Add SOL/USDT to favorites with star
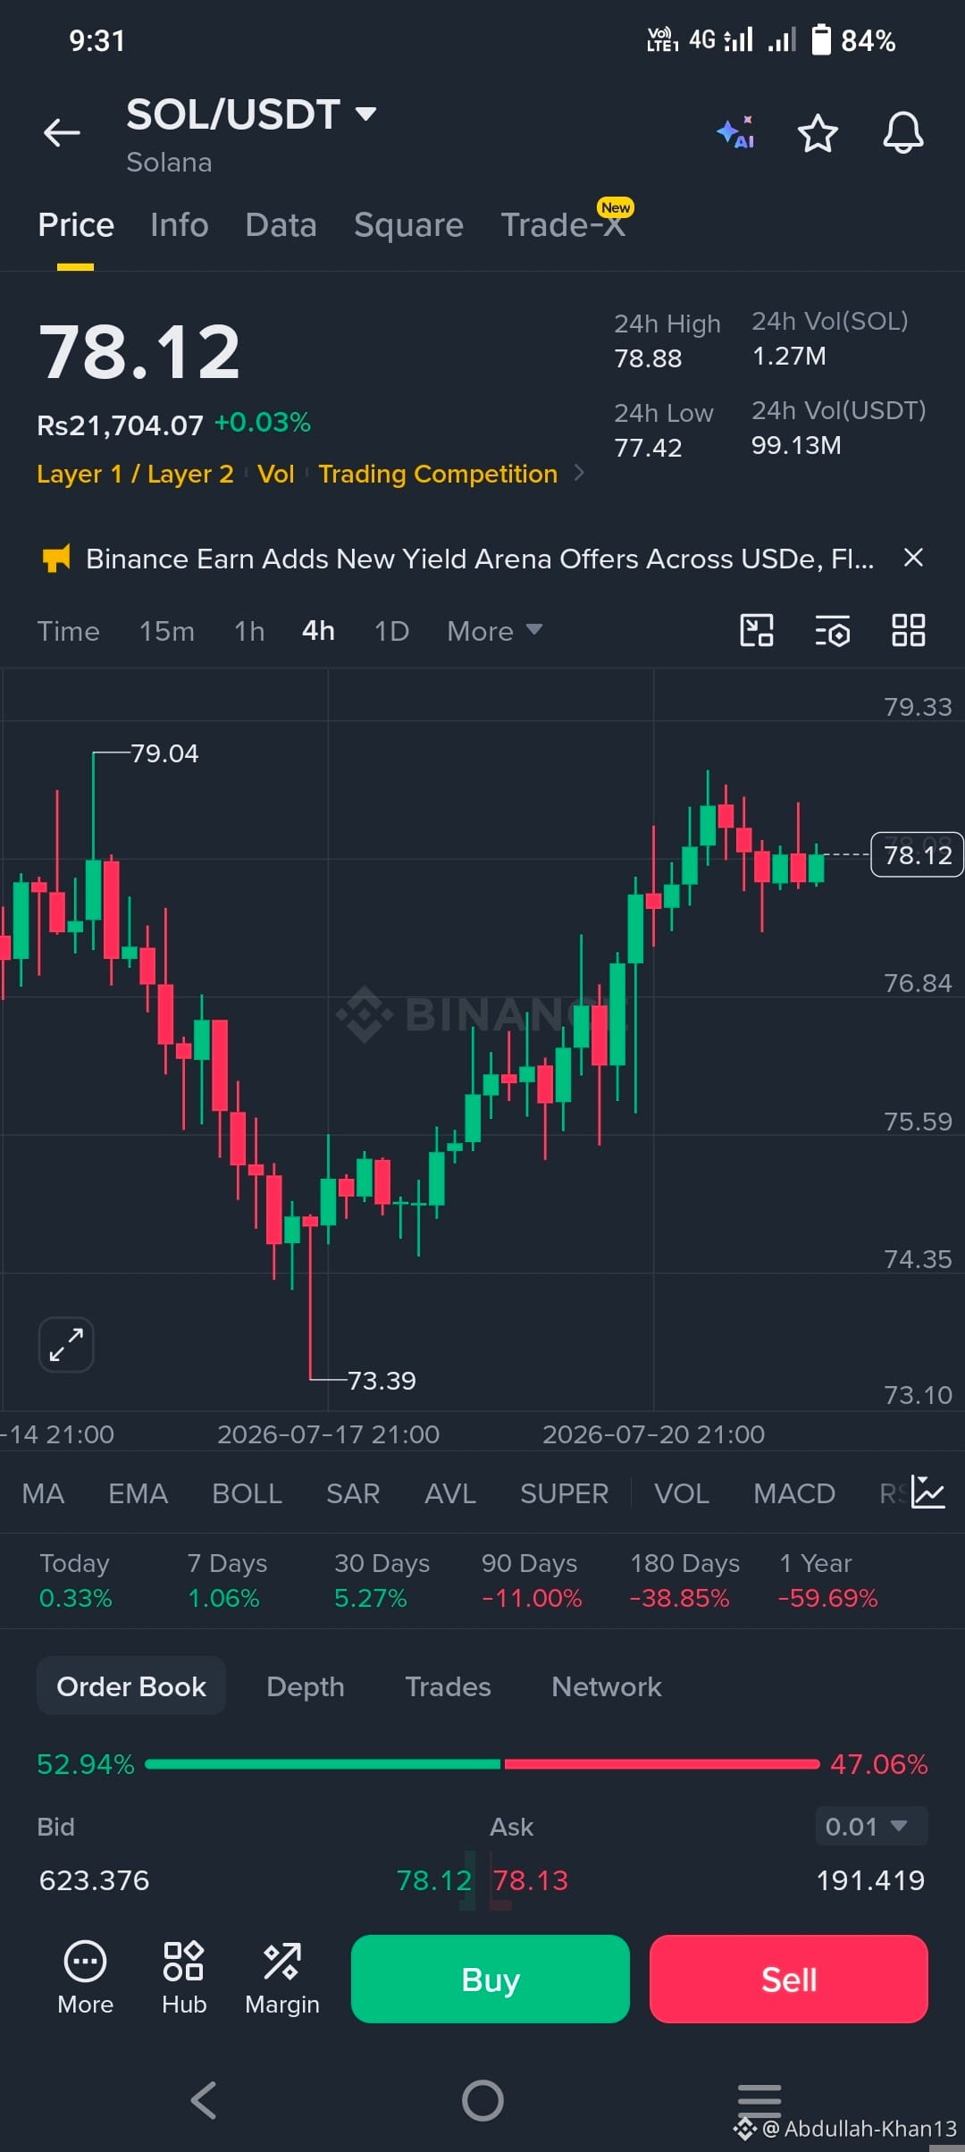 (x=818, y=133)
